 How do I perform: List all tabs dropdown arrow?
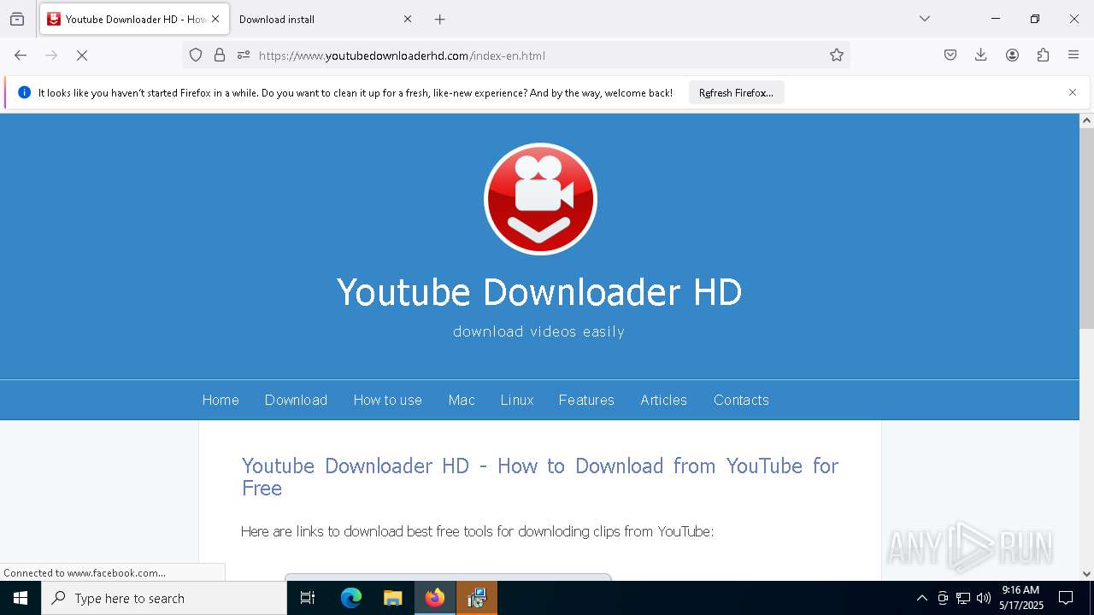pos(925,19)
